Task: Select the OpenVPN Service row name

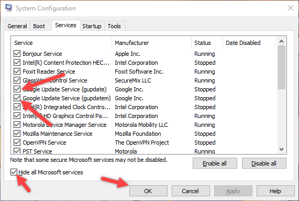Action: [x=45, y=143]
